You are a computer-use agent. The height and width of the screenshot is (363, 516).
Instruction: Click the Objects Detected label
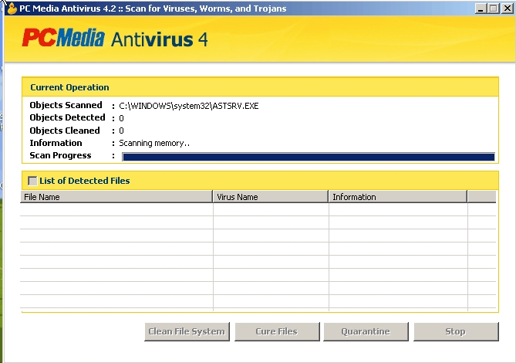pyautogui.click(x=67, y=117)
